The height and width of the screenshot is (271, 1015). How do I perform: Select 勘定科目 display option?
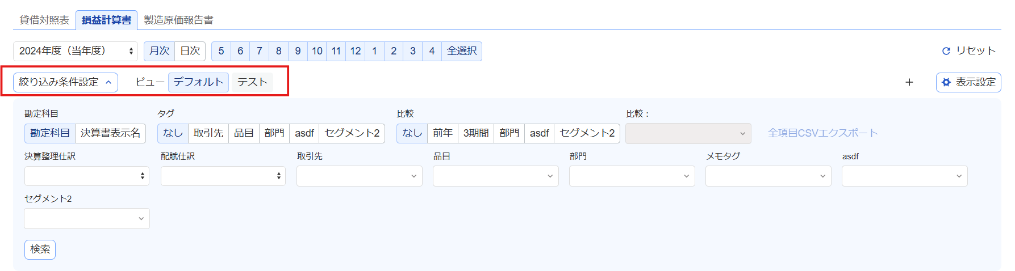coord(50,133)
